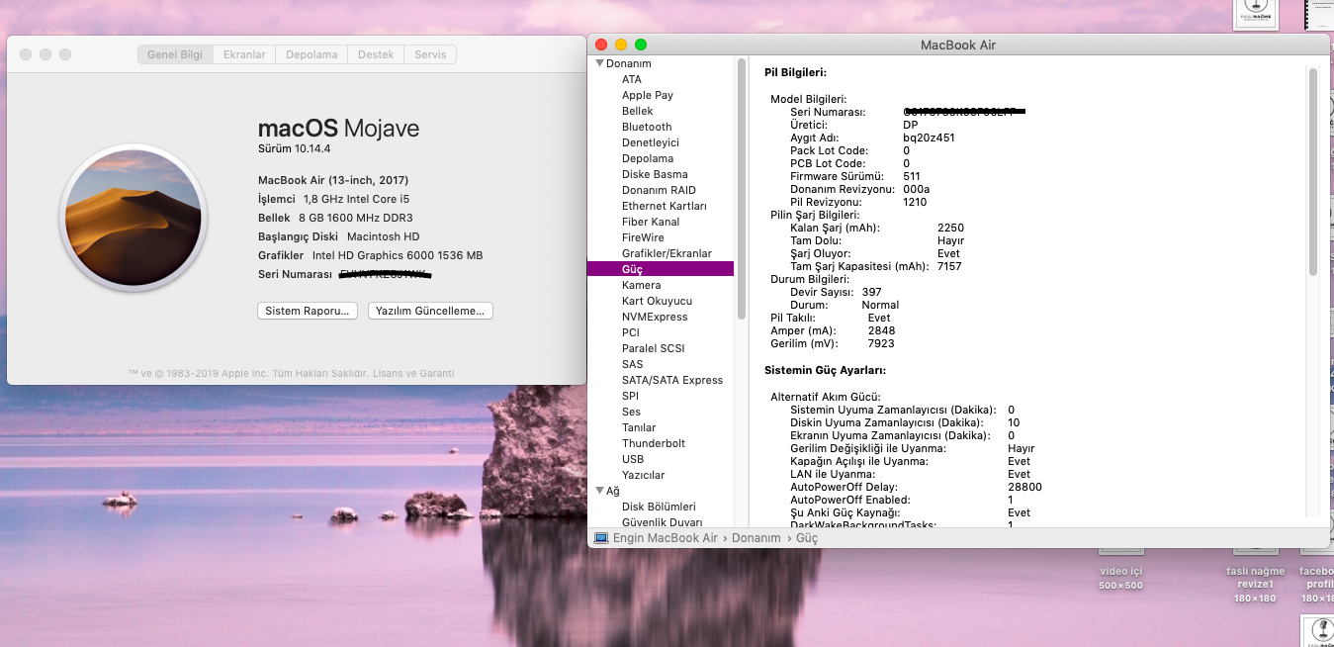Click Yazılım Güncelleme button
The height and width of the screenshot is (647, 1334).
(x=430, y=311)
